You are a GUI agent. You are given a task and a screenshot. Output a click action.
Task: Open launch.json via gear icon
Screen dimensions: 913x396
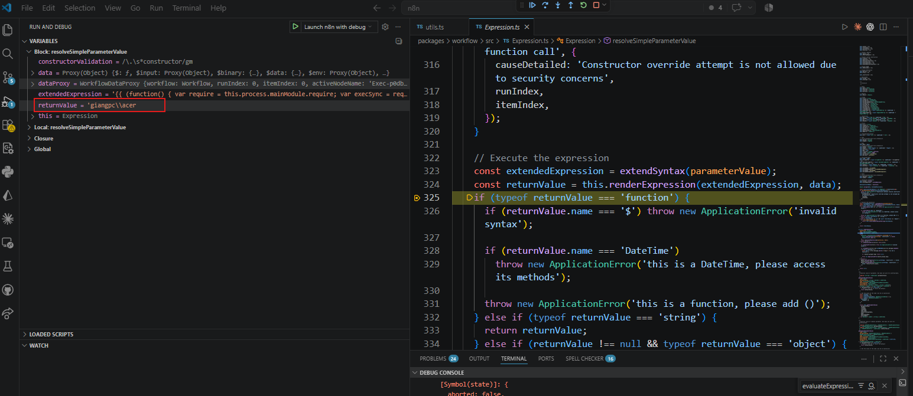(385, 27)
